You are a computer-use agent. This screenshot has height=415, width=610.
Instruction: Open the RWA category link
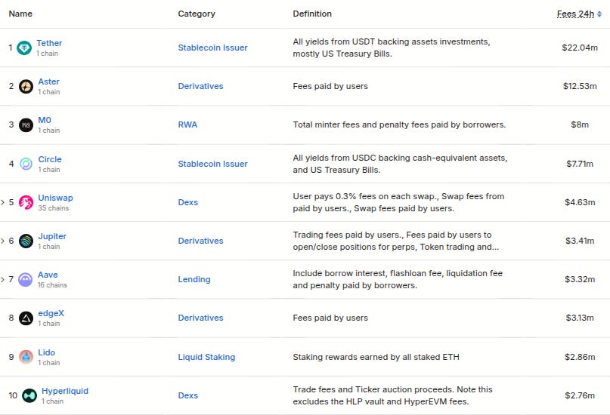point(187,124)
